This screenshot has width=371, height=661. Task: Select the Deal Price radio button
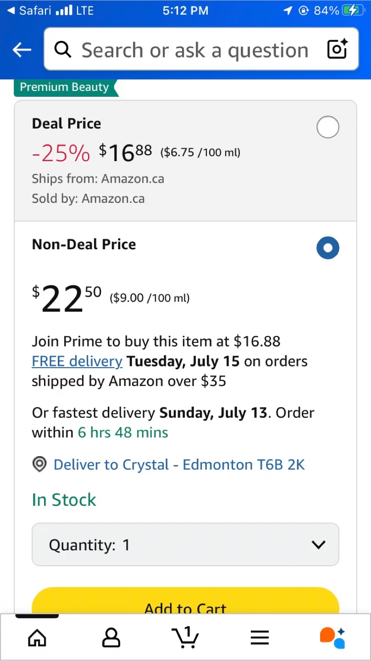327,127
